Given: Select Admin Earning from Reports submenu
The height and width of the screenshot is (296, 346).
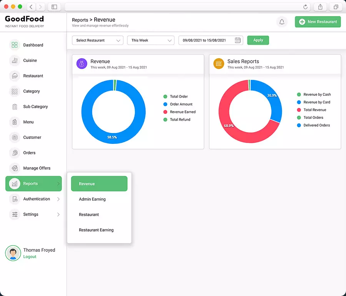Looking at the screenshot, I should point(92,199).
